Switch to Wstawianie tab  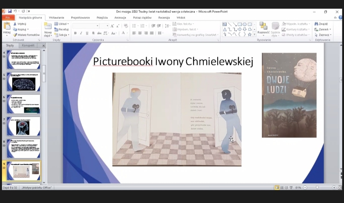click(56, 18)
